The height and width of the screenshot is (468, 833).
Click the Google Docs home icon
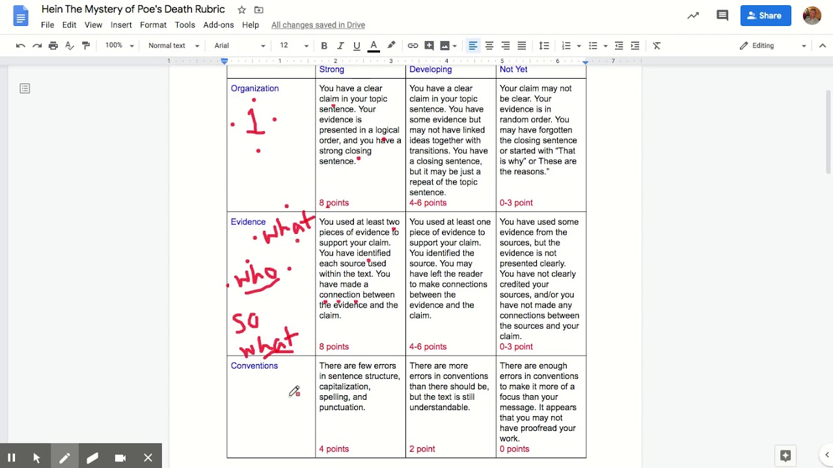click(x=21, y=16)
